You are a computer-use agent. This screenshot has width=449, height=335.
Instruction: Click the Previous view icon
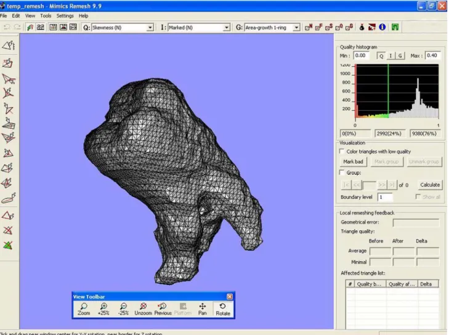[x=163, y=309]
